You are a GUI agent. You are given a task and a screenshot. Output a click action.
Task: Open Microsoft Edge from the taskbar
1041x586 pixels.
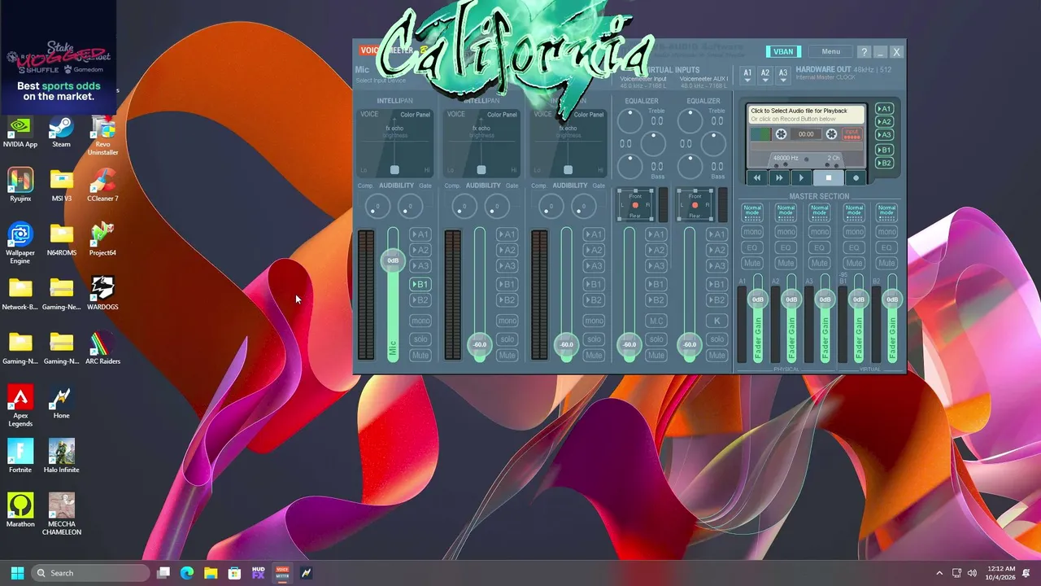pos(186,573)
